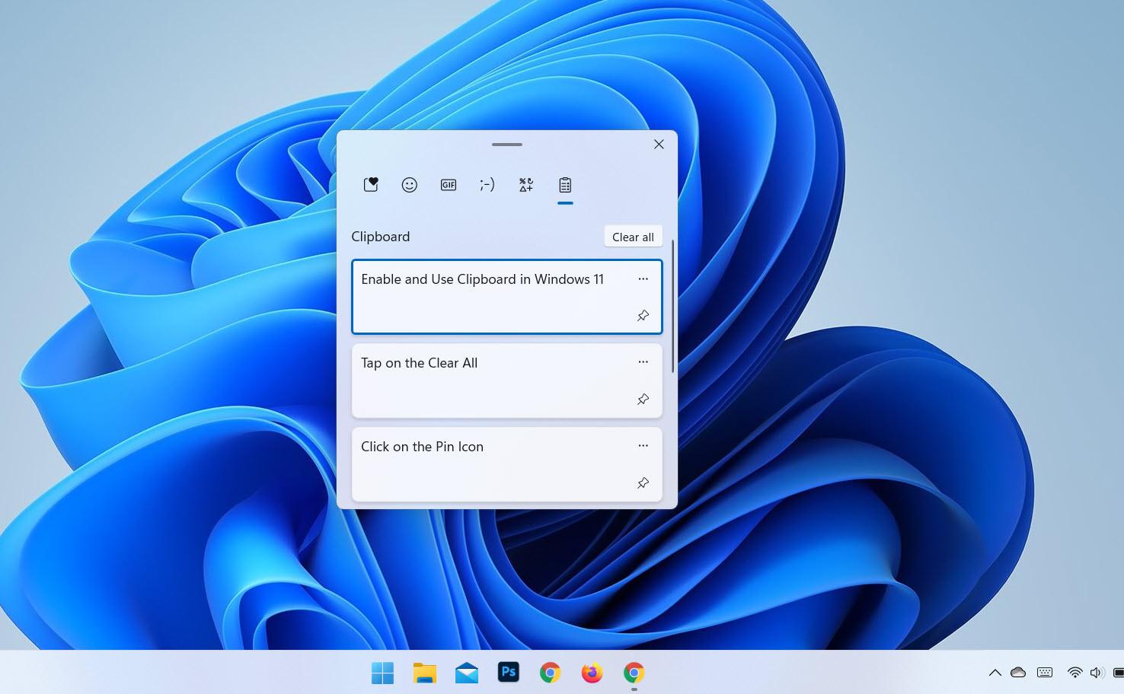Click the Wi-Fi icon in the system tray
Screen dimensions: 1124x694
pyautogui.click(x=1075, y=673)
